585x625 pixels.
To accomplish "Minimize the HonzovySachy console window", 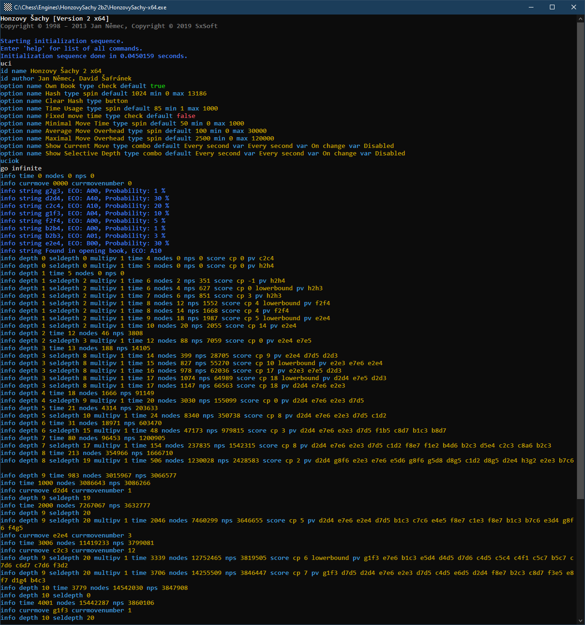I will tap(531, 7).
